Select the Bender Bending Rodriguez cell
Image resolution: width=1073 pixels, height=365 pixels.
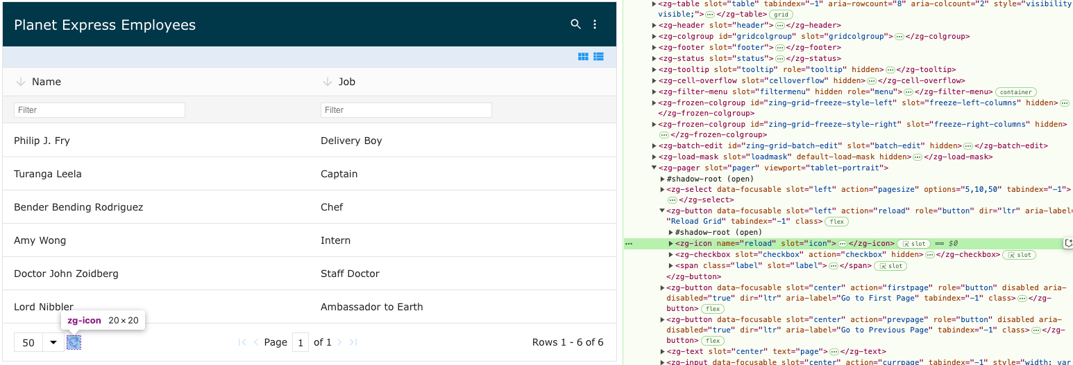(x=156, y=207)
